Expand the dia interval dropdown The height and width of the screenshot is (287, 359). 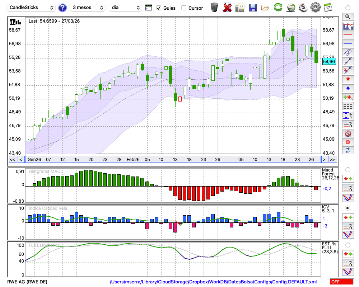(x=126, y=8)
